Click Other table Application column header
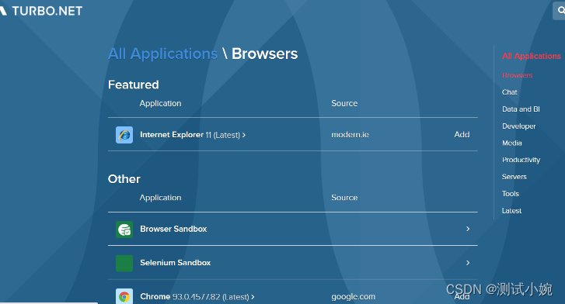Screen dimensions: 565x304 click(160, 198)
